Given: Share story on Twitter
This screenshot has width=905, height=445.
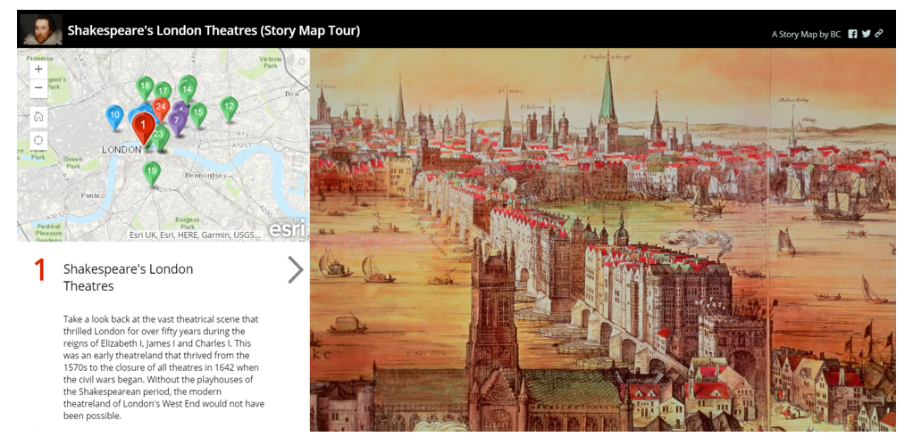Looking at the screenshot, I should (866, 34).
